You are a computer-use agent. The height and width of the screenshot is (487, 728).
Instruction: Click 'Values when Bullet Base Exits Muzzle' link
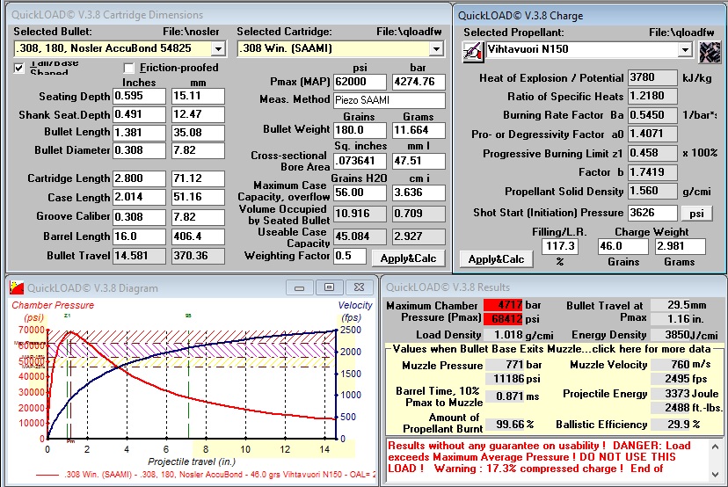pos(551,349)
